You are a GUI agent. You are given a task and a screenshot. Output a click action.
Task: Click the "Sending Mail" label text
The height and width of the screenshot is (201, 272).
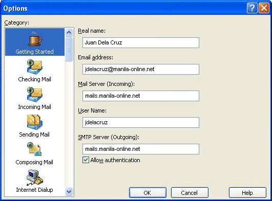[34, 135]
